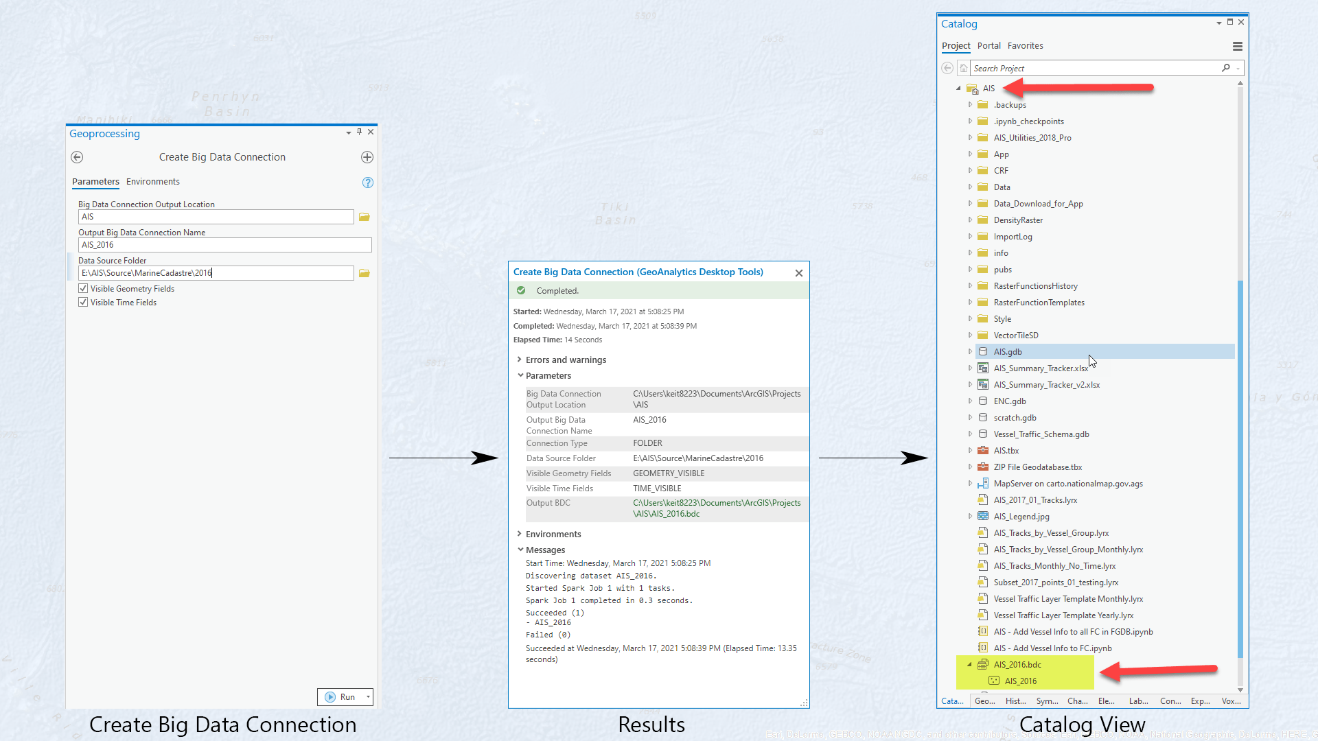Click the Parameters tab in Geoprocessing

pyautogui.click(x=95, y=181)
